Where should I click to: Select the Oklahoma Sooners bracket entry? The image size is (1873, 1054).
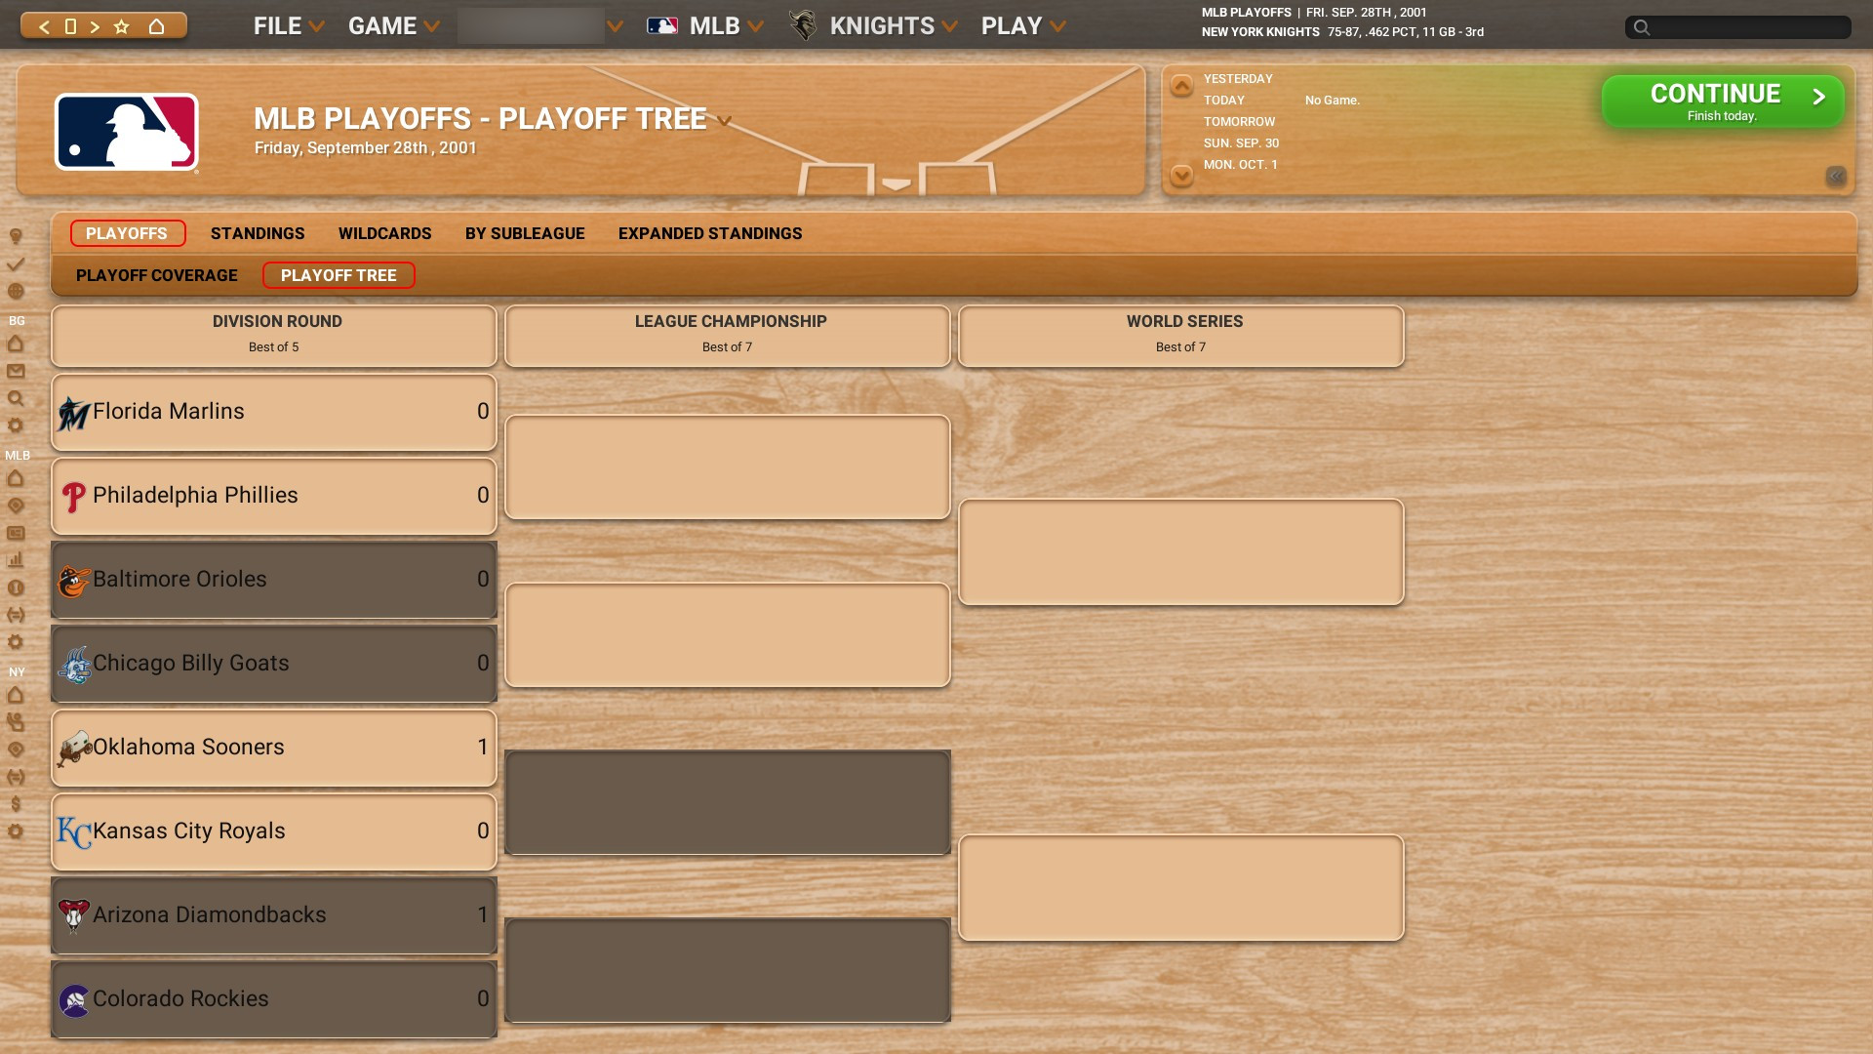coord(274,748)
